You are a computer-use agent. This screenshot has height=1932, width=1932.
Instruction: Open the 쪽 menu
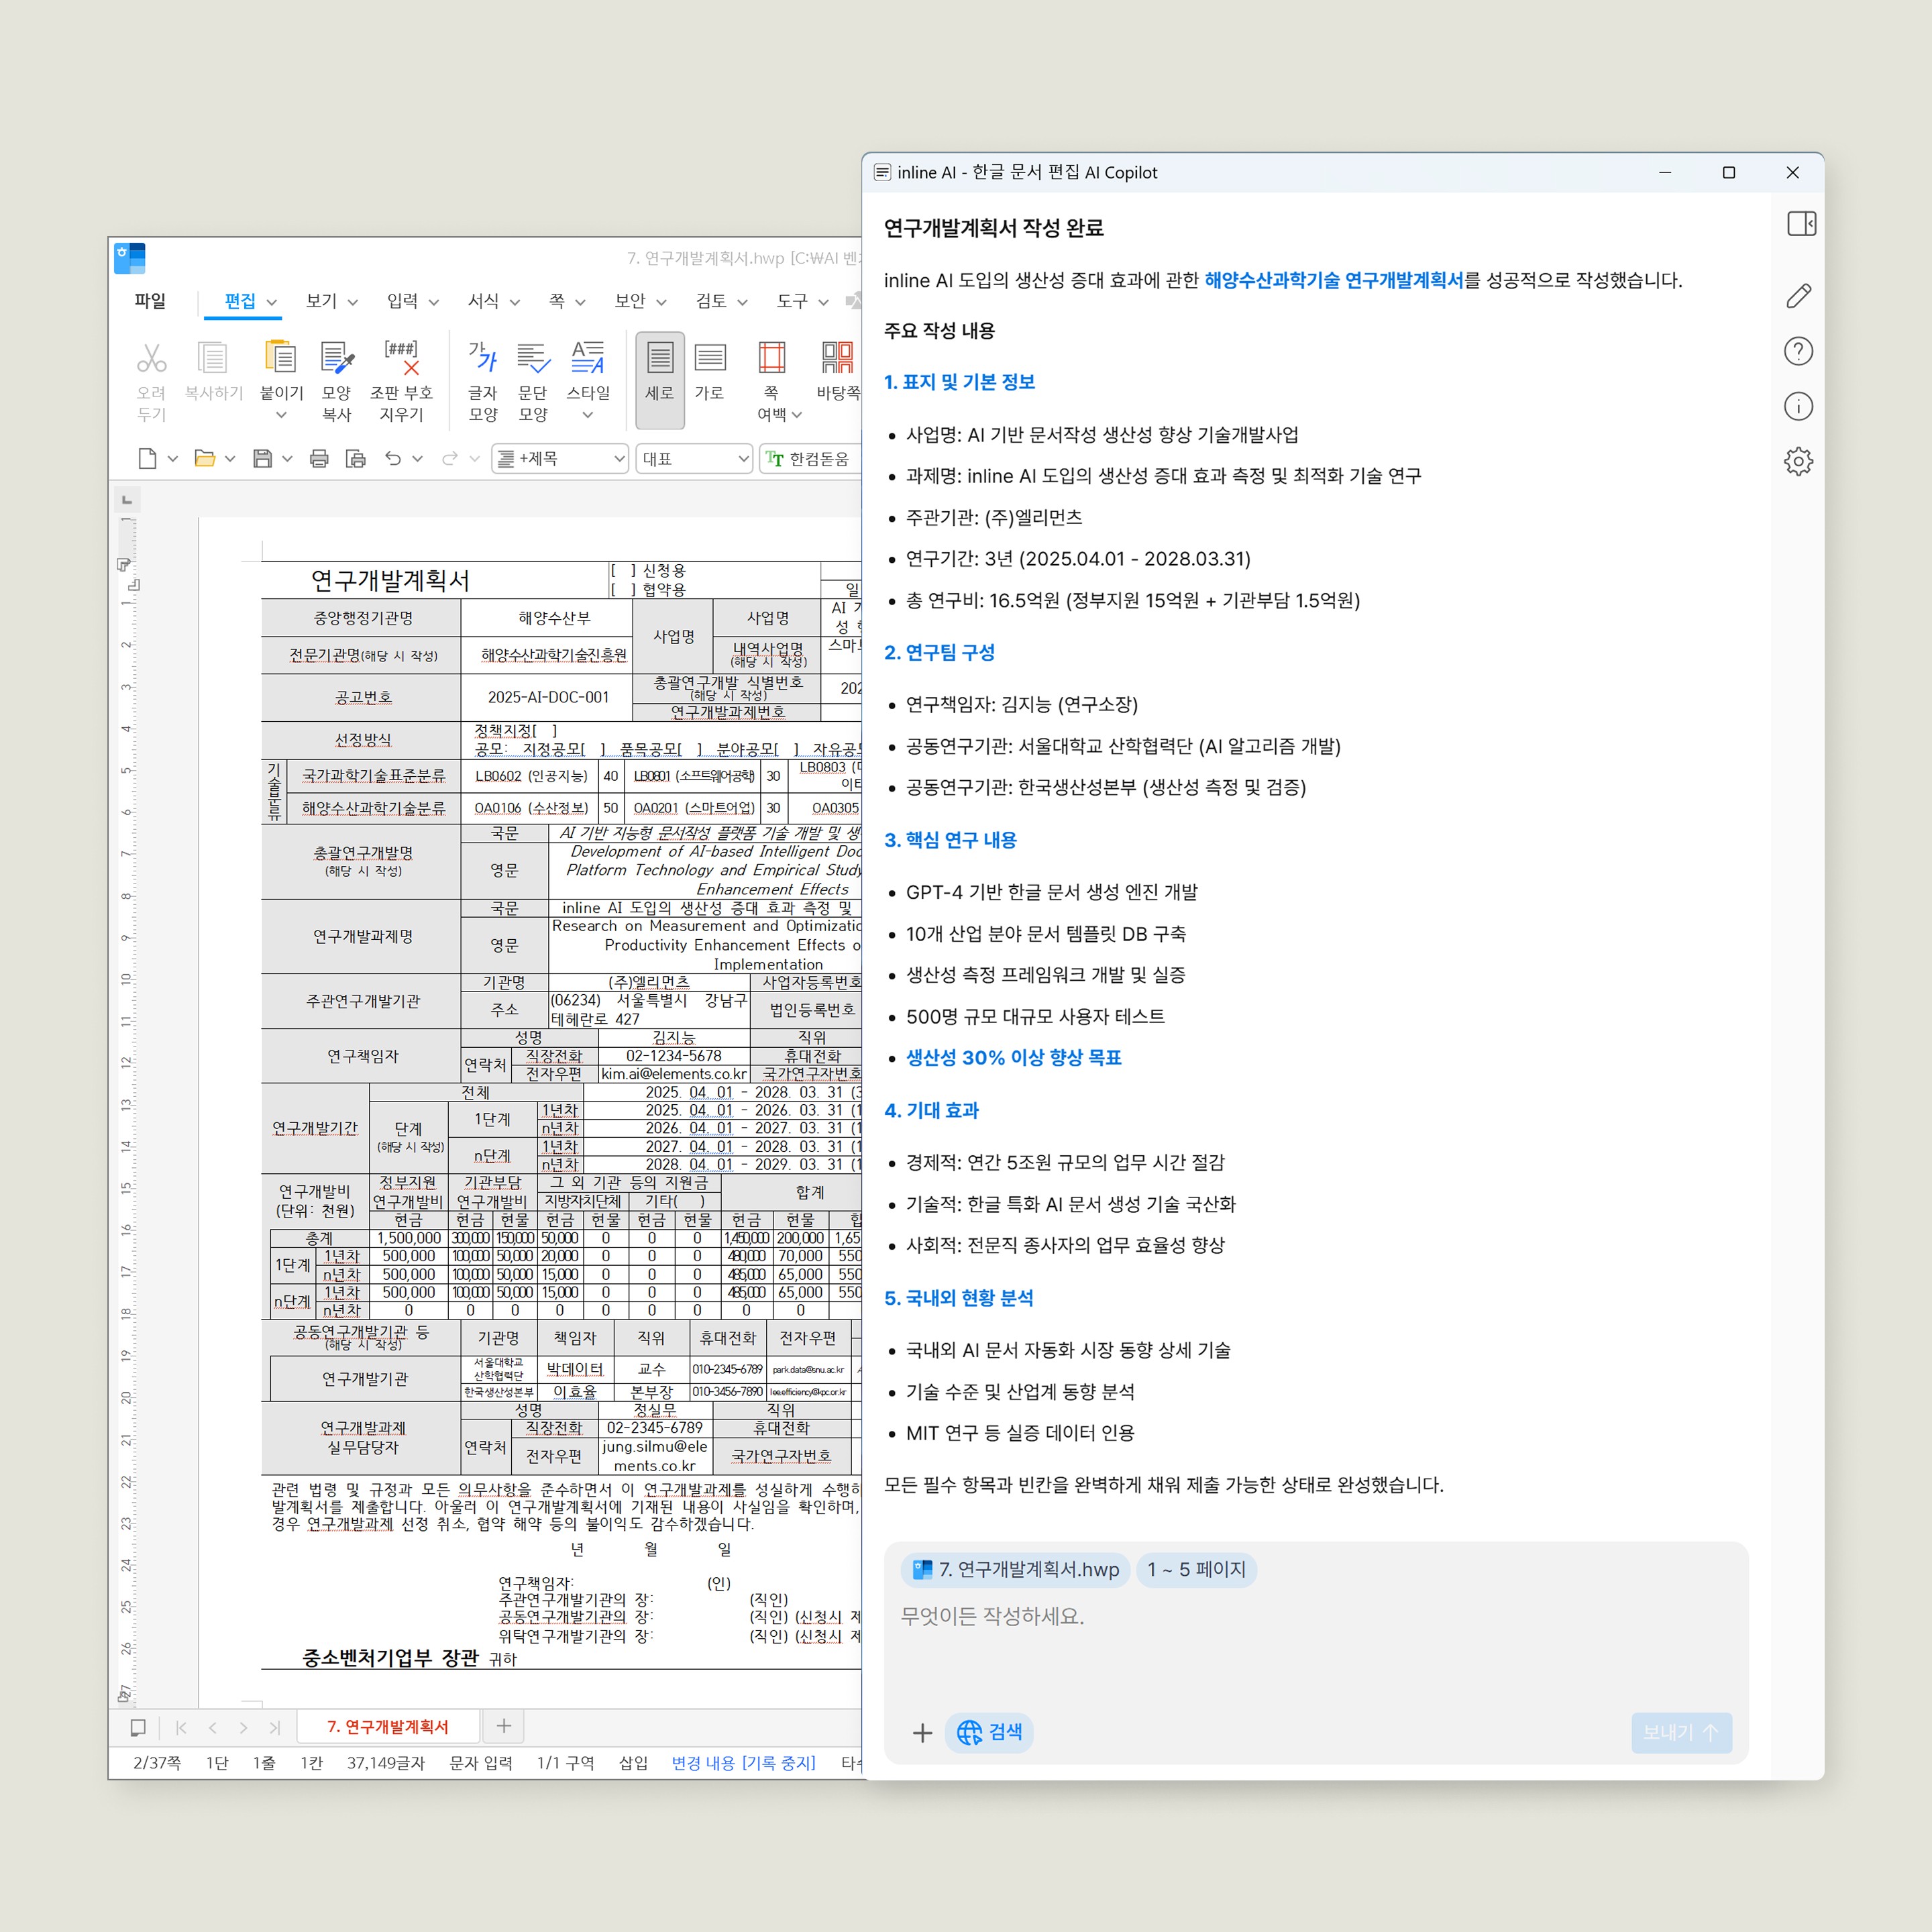coord(566,301)
